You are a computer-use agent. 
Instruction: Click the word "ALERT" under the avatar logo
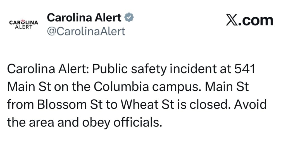24,27
